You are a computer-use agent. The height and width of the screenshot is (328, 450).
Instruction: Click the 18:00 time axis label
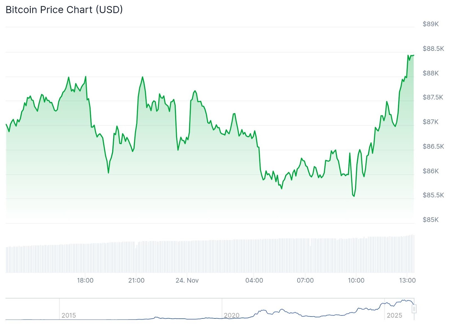click(85, 280)
